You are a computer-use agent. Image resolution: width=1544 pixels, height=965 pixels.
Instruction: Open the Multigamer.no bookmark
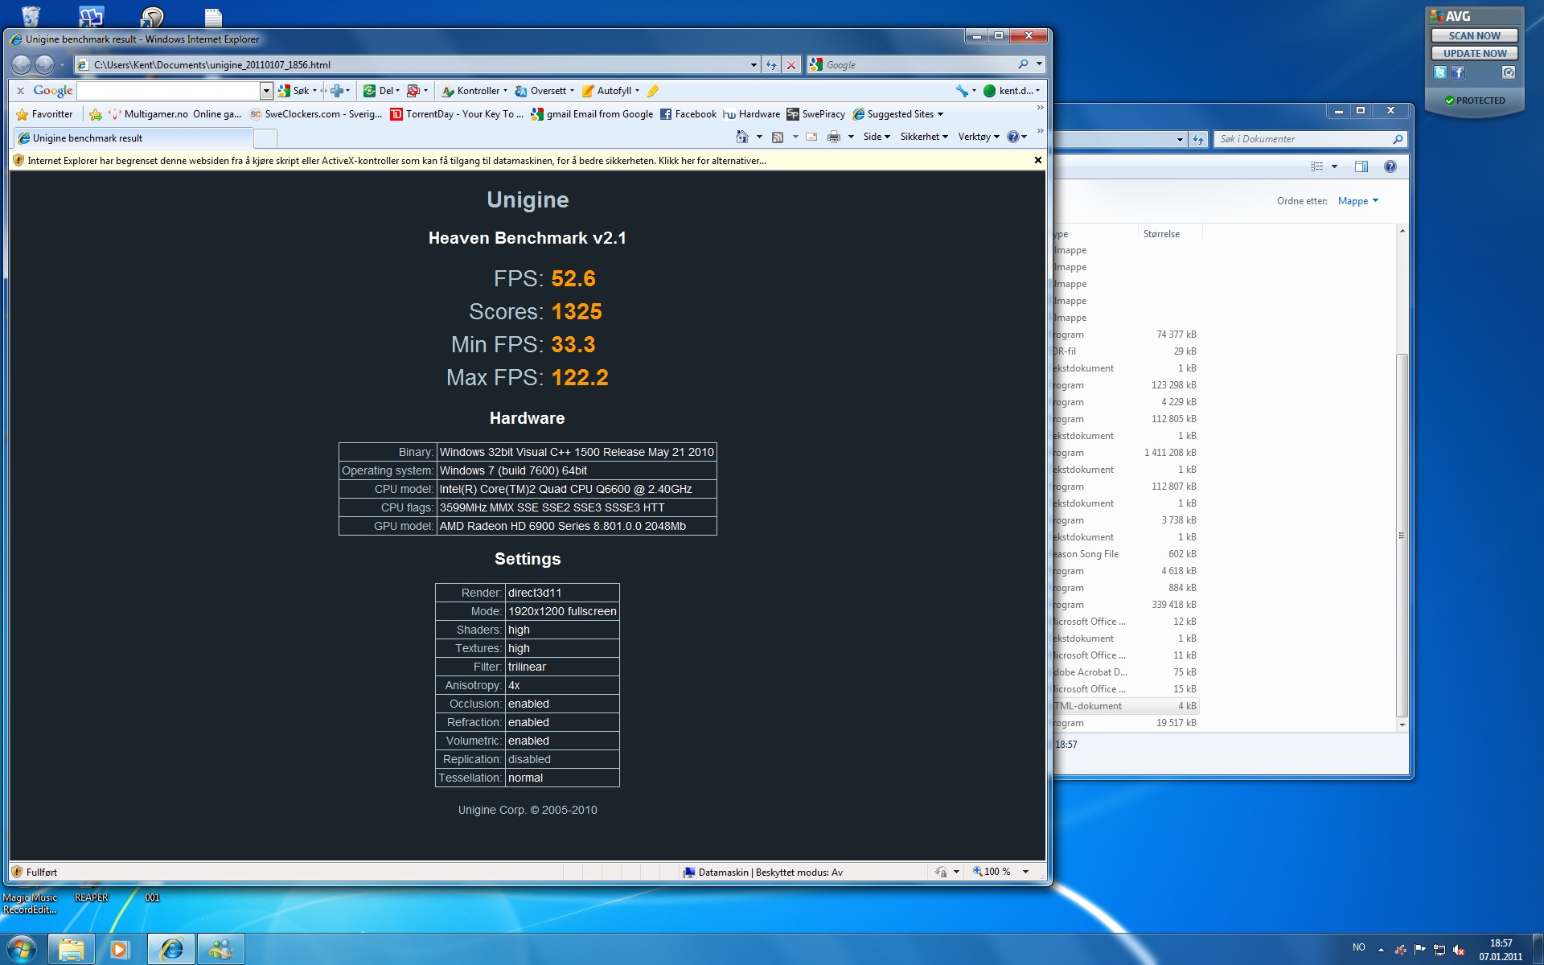coord(175,114)
